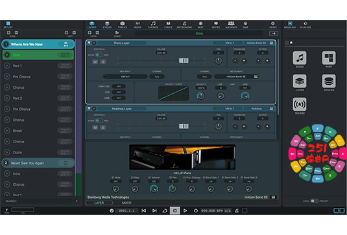Viewport: 347px width, 235px height.
Task: Open the Tracks view
Action: [123, 25]
